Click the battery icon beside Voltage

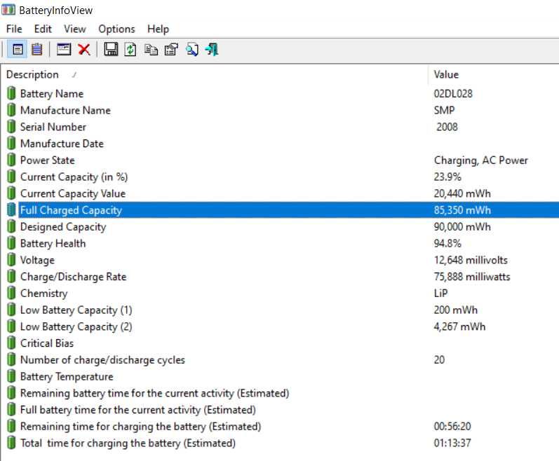[x=11, y=259]
